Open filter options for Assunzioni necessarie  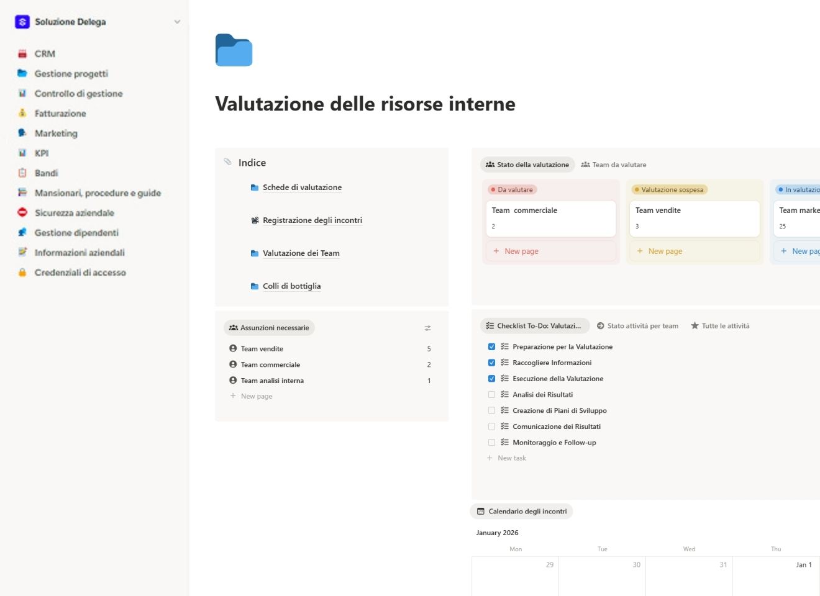pos(428,327)
